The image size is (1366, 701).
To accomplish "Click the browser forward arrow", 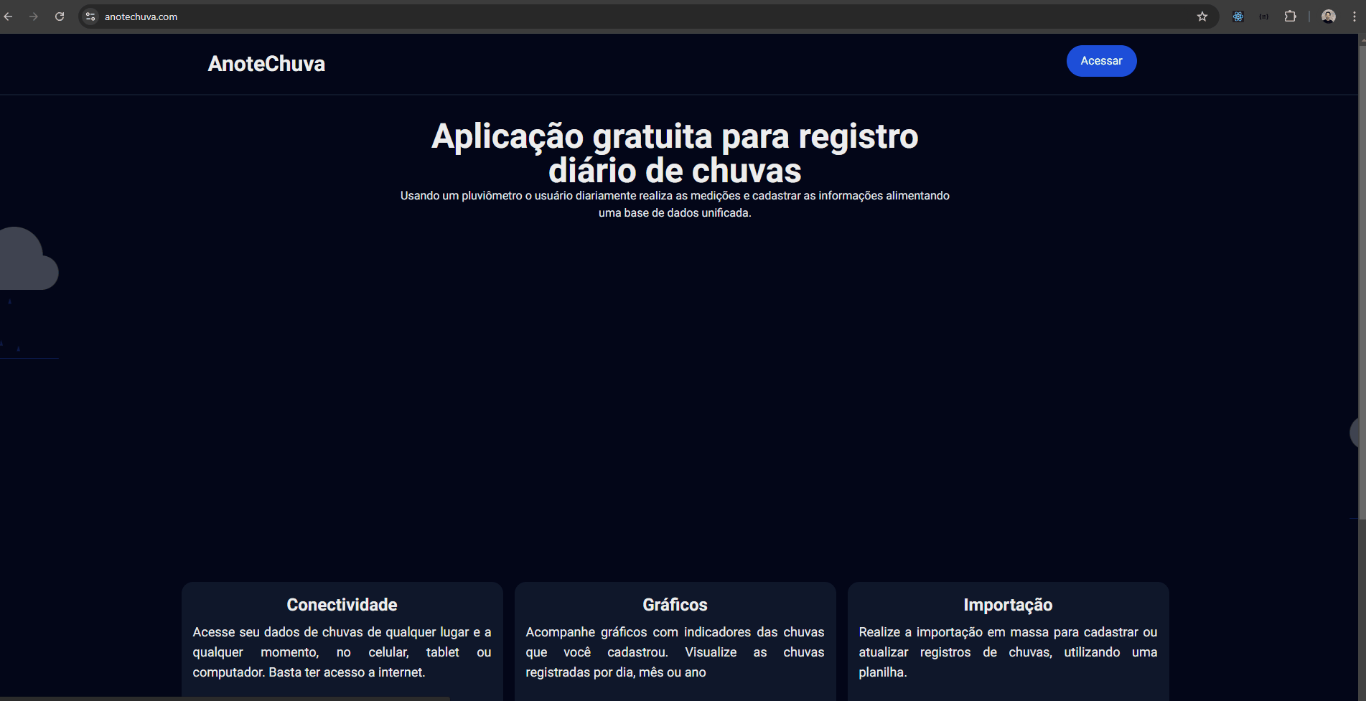I will click(34, 17).
